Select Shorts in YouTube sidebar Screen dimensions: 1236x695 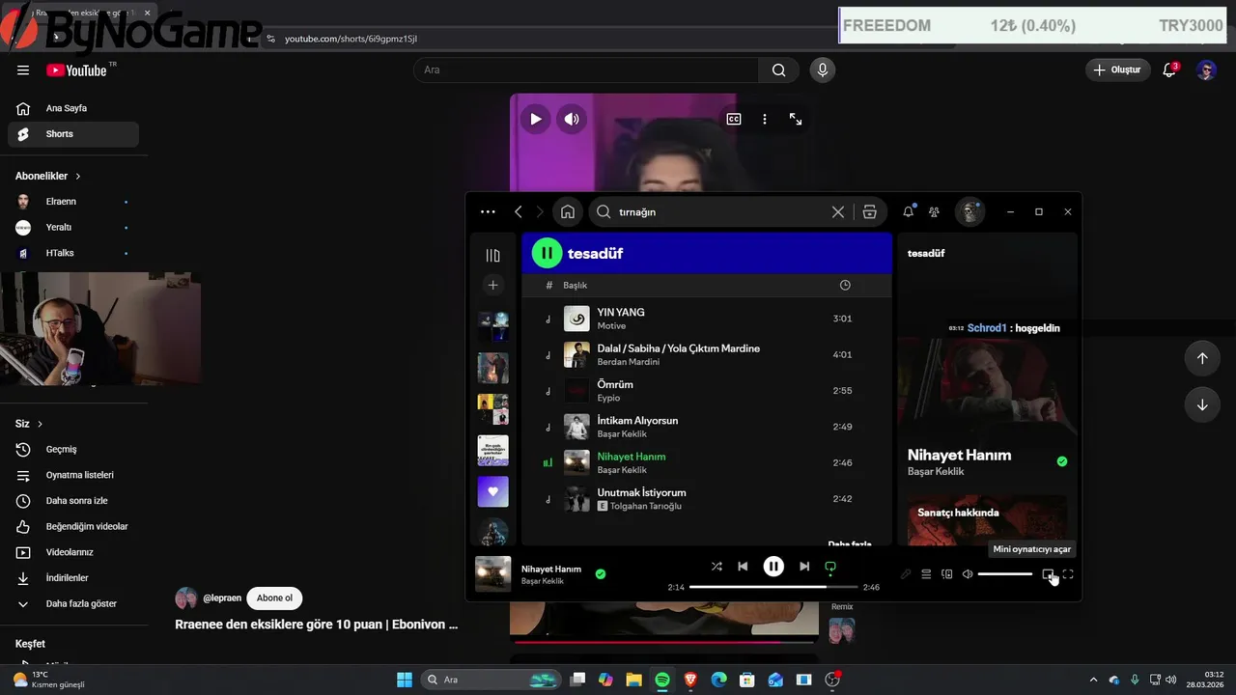point(73,134)
